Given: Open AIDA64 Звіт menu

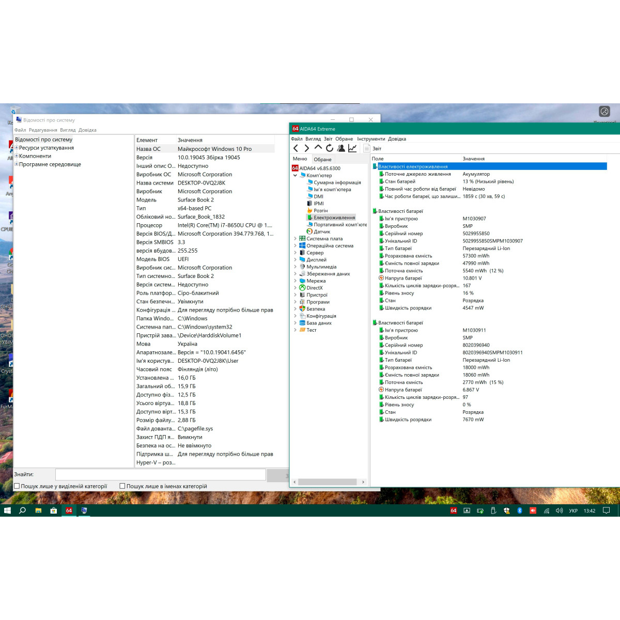Looking at the screenshot, I should pos(328,139).
